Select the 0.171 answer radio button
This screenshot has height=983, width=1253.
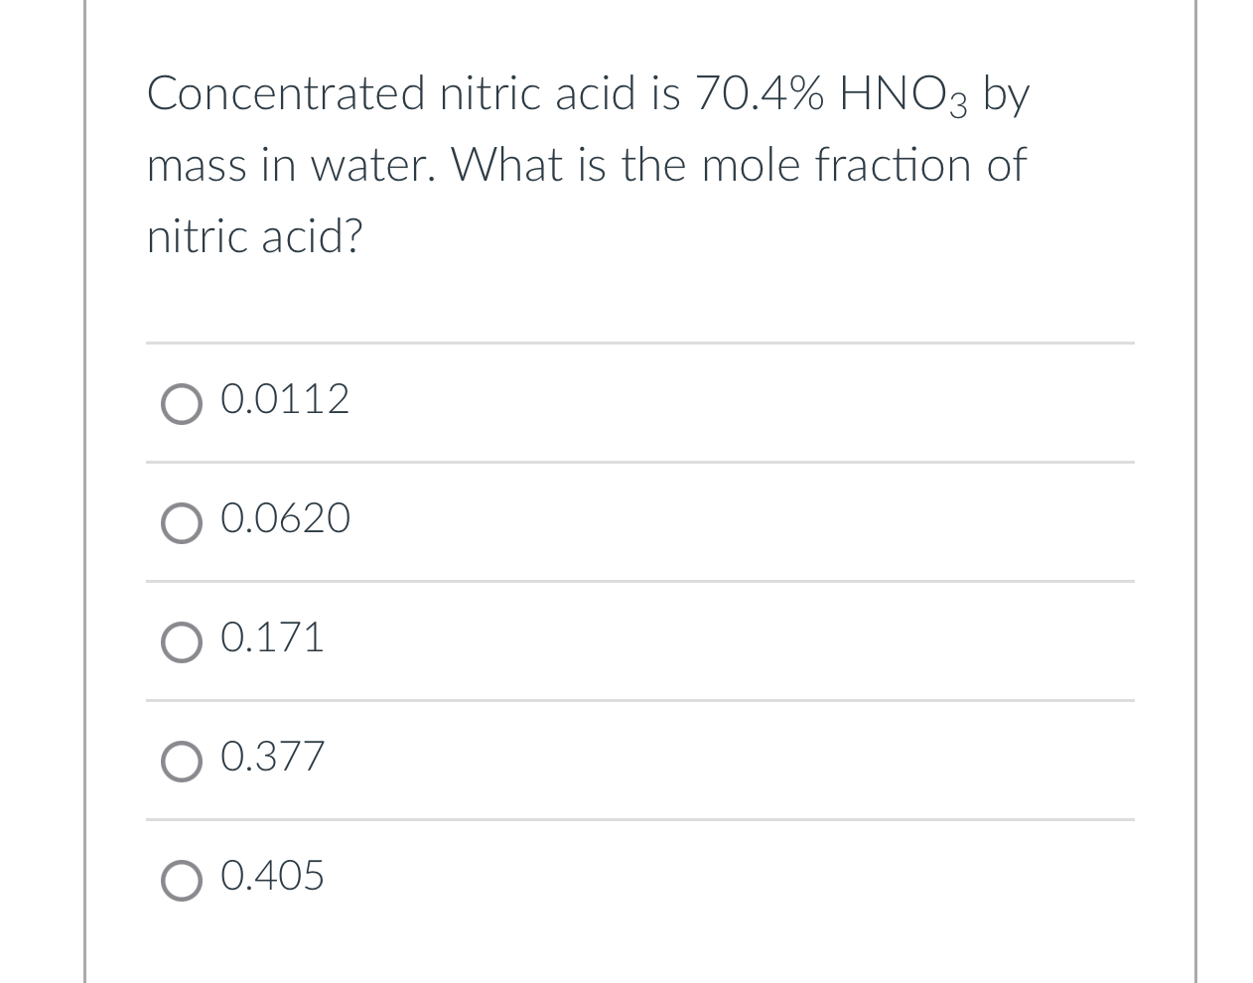click(182, 641)
